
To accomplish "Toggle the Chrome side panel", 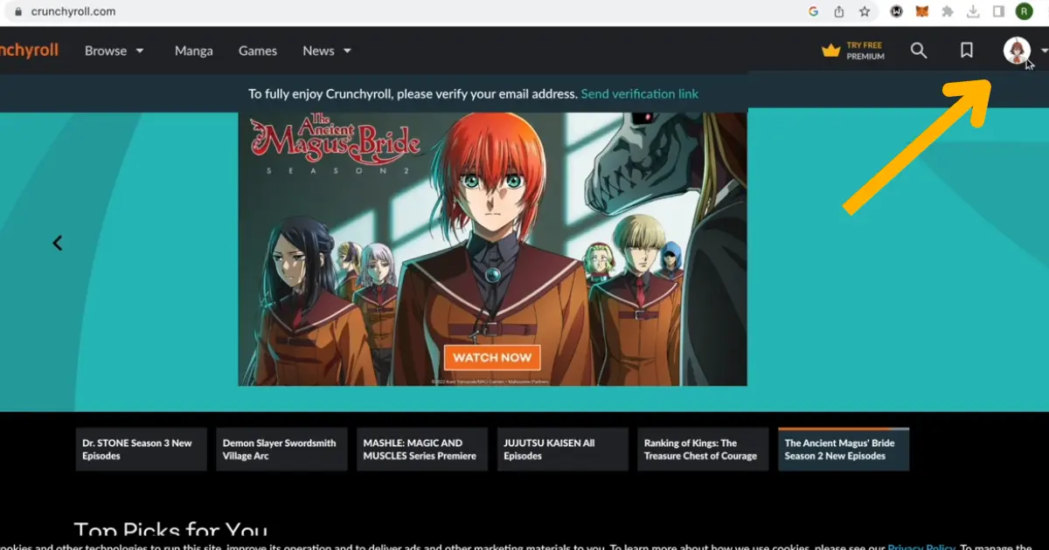I will pyautogui.click(x=998, y=11).
